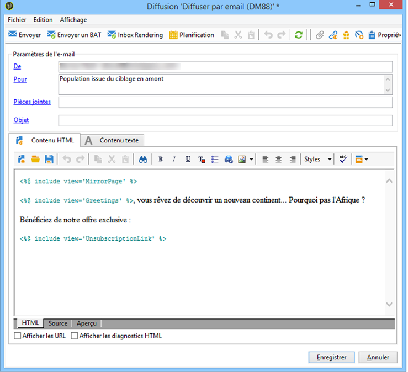Align text right
Viewport: 408px width, 372px height.
pos(293,159)
